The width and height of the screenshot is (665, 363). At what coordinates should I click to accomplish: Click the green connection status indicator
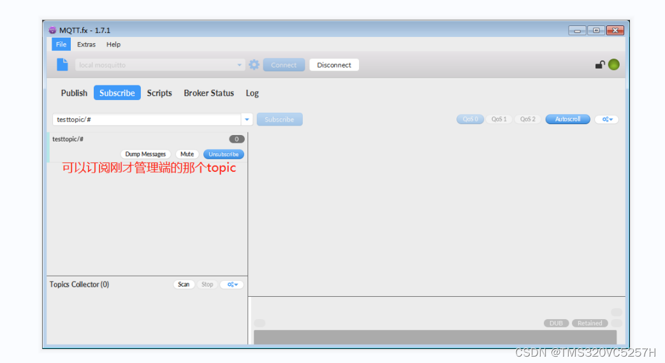(614, 64)
